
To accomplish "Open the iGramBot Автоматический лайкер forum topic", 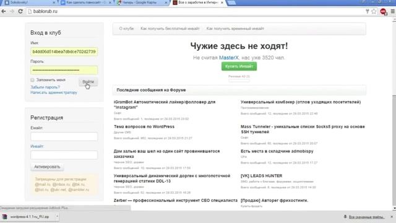I will pos(165,105).
